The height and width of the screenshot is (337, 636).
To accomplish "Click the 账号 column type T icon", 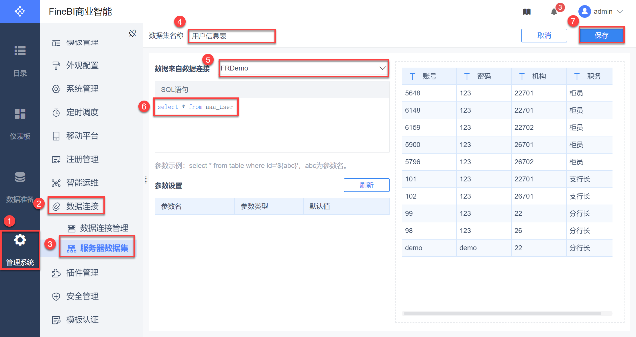I will coord(412,77).
